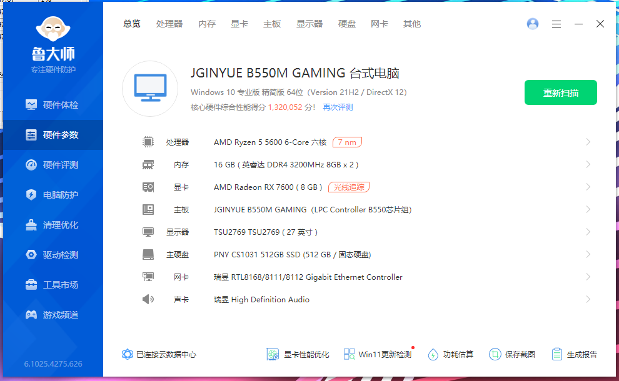Click 保存截图
The width and height of the screenshot is (619, 381).
(x=512, y=355)
